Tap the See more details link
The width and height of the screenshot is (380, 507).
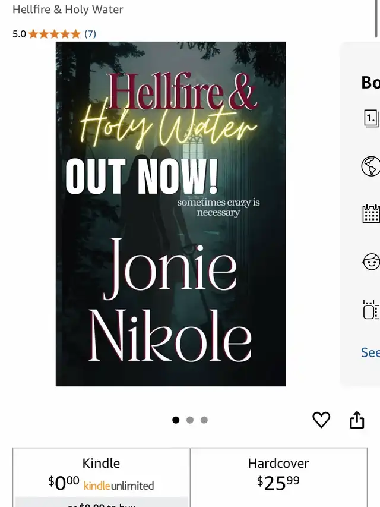click(x=370, y=352)
